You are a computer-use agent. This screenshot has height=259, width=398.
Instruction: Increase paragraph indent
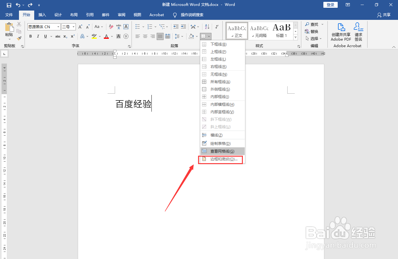coord(183,27)
